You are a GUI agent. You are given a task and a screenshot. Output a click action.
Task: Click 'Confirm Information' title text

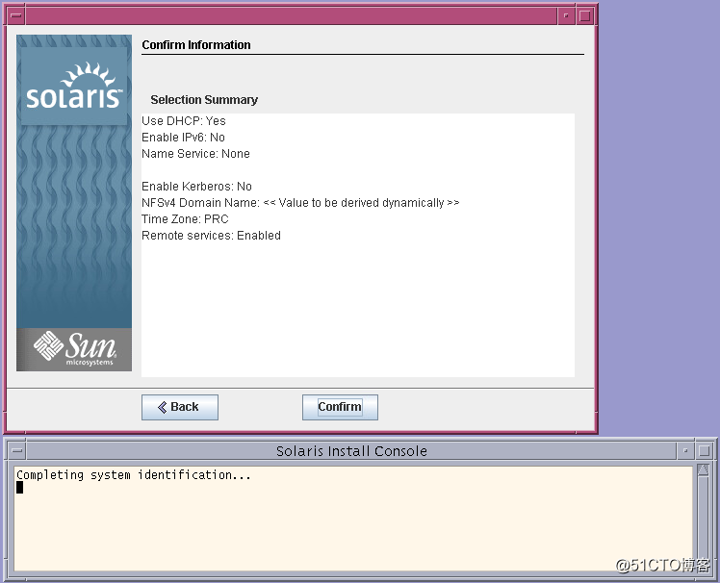tap(196, 45)
